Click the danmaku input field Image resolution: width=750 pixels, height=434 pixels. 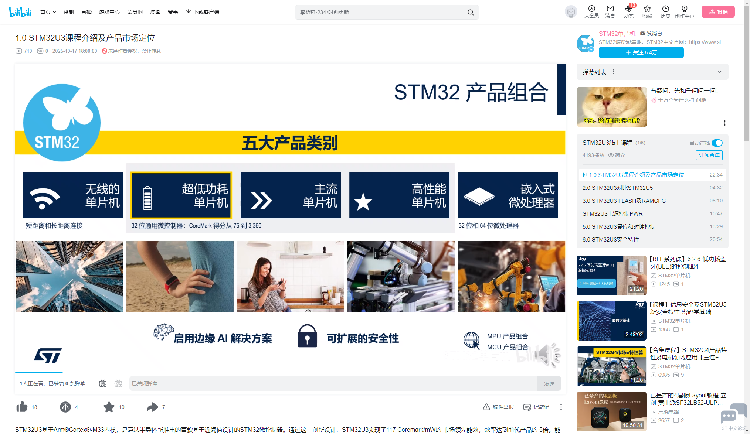333,383
